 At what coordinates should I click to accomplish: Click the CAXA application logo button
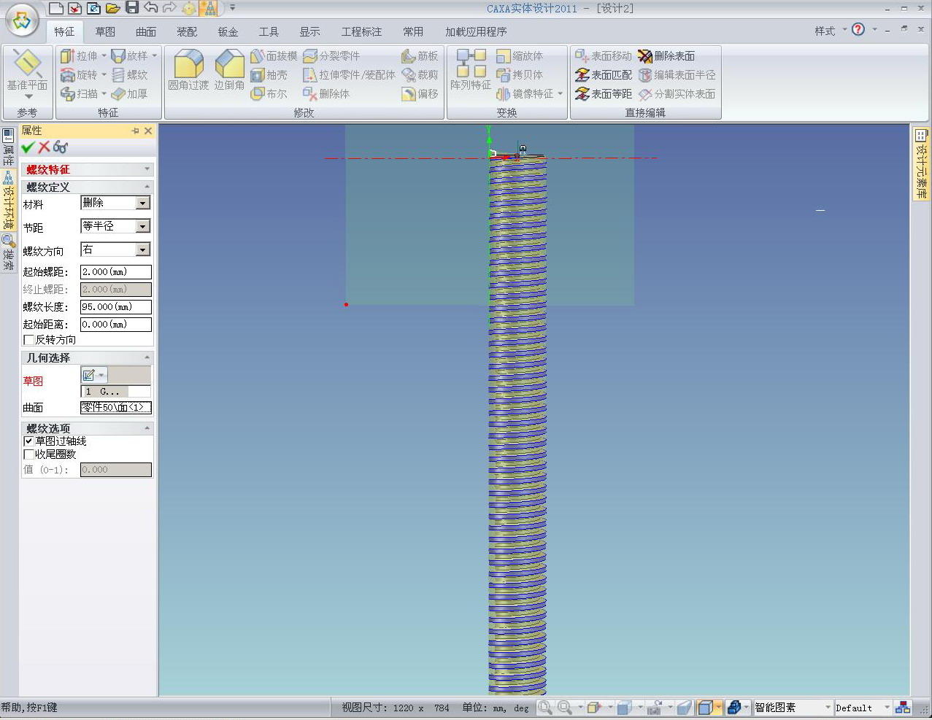click(x=22, y=20)
